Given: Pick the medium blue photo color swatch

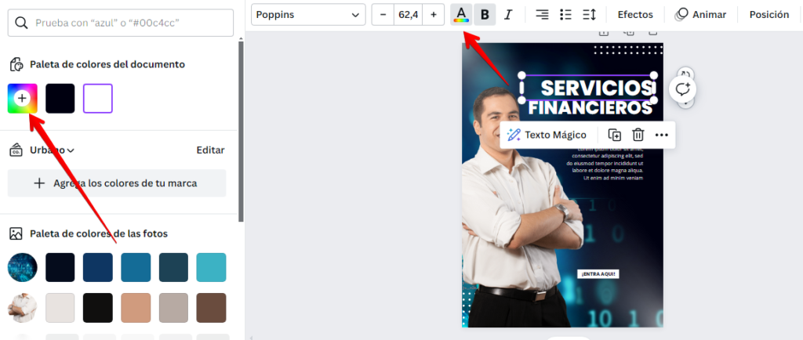Looking at the screenshot, I should (x=136, y=267).
